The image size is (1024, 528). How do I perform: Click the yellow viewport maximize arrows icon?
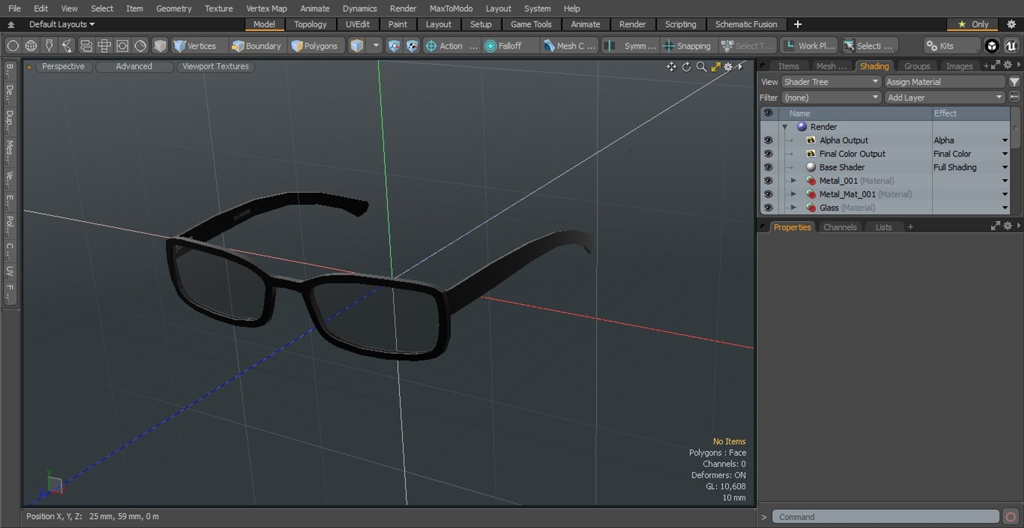pos(716,67)
